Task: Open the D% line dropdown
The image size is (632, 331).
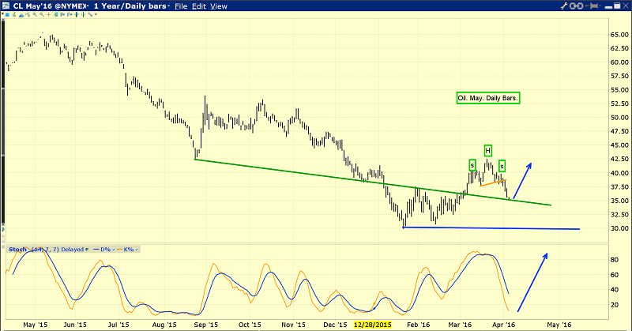Action: pyautogui.click(x=106, y=250)
